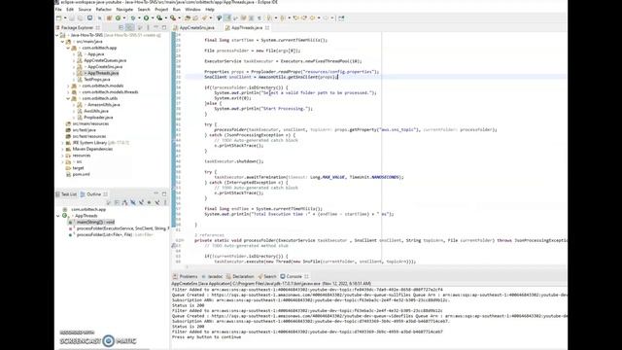
Task: Click the New toolbar icon
Action: click(x=58, y=18)
